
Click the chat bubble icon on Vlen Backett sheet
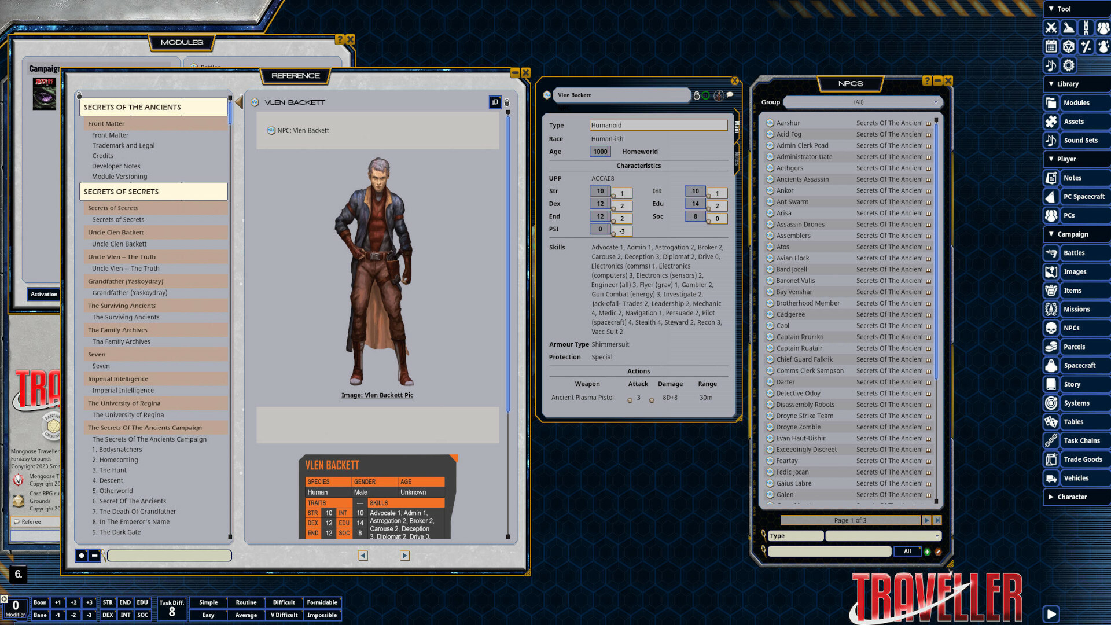pos(730,94)
